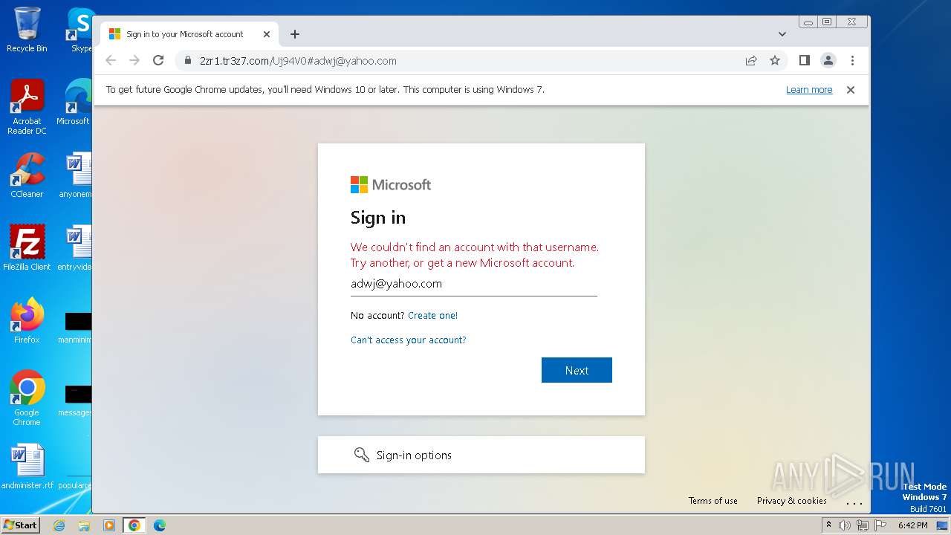Click the footer three-dot more options

(x=854, y=502)
